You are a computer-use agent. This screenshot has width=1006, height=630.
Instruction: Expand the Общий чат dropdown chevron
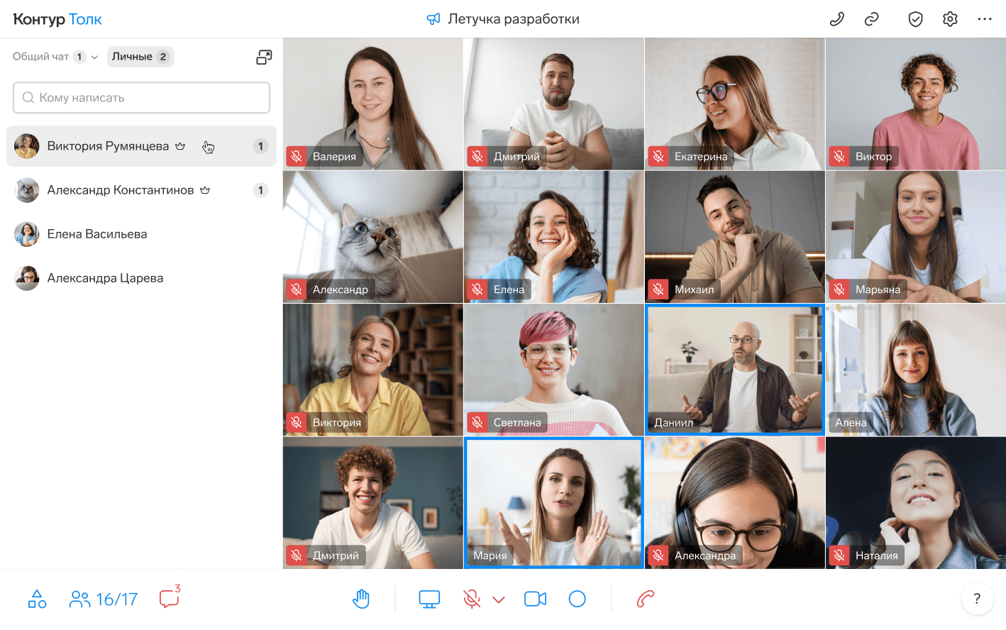[x=94, y=57]
